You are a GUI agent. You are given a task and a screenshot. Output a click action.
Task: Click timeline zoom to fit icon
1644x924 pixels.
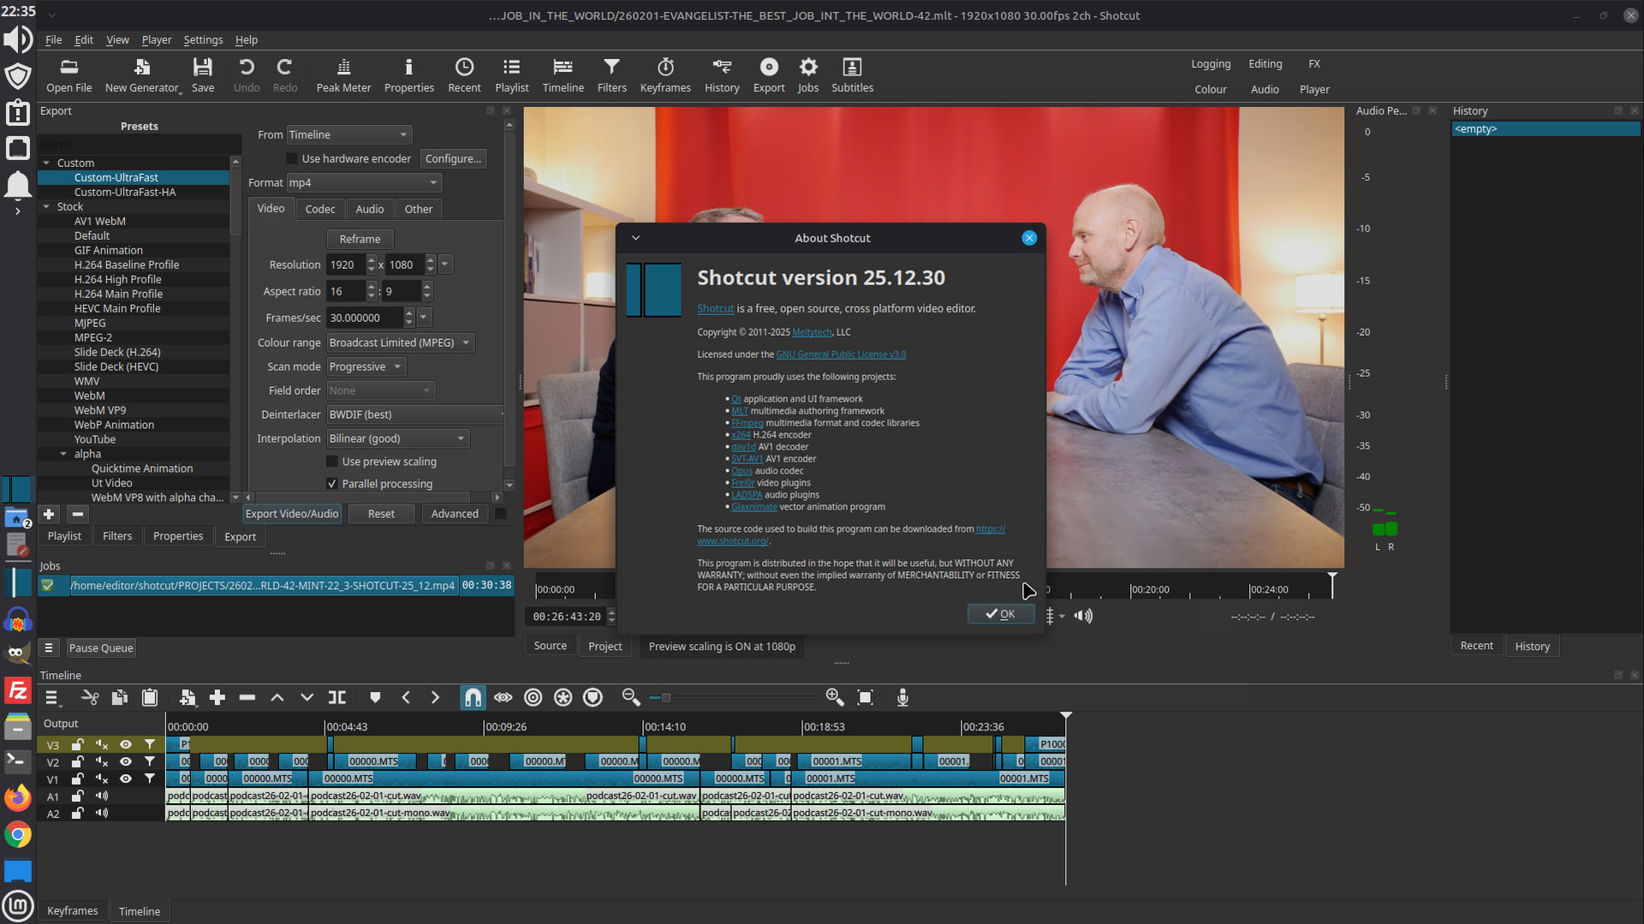(x=865, y=698)
